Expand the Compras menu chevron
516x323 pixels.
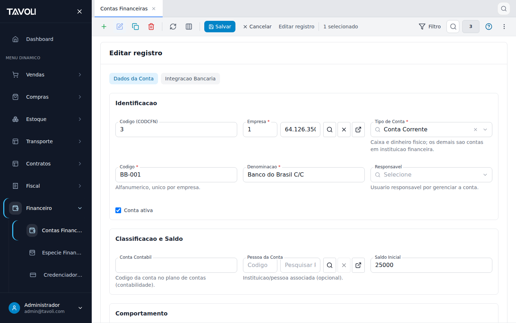(80, 97)
